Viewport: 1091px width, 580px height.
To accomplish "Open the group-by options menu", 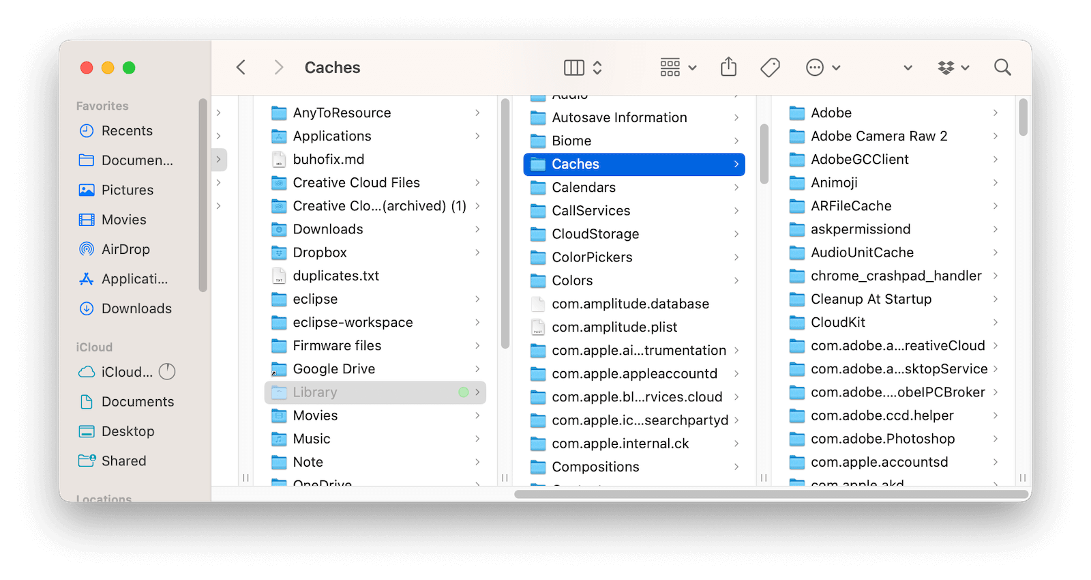I will click(x=678, y=68).
